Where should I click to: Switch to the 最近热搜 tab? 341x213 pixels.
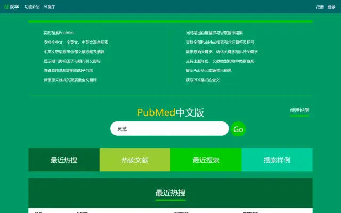64,160
